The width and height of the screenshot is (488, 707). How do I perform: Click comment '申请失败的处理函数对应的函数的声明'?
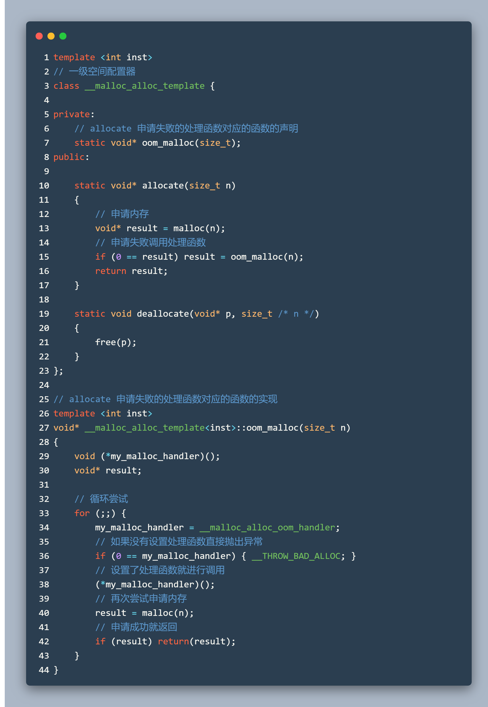pyautogui.click(x=218, y=129)
